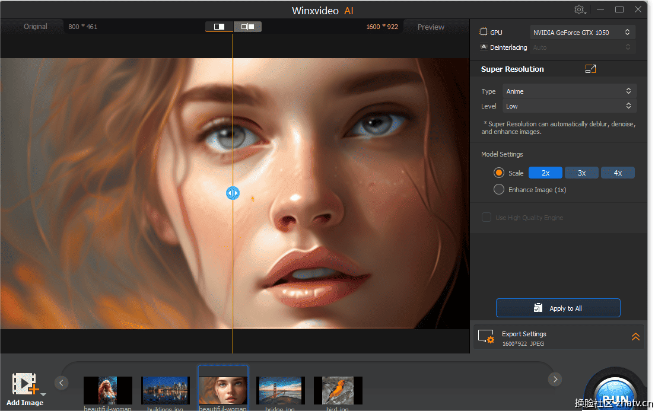Click the Deinterlacing icon
Screen dimensions: 655x411
point(484,47)
